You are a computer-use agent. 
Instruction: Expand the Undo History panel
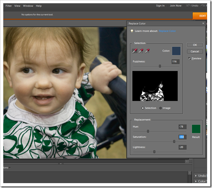(196, 176)
